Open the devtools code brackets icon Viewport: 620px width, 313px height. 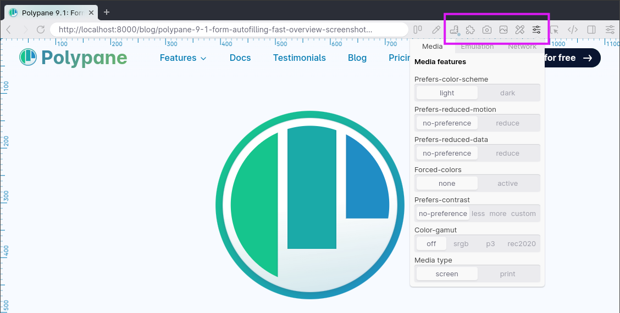point(573,30)
